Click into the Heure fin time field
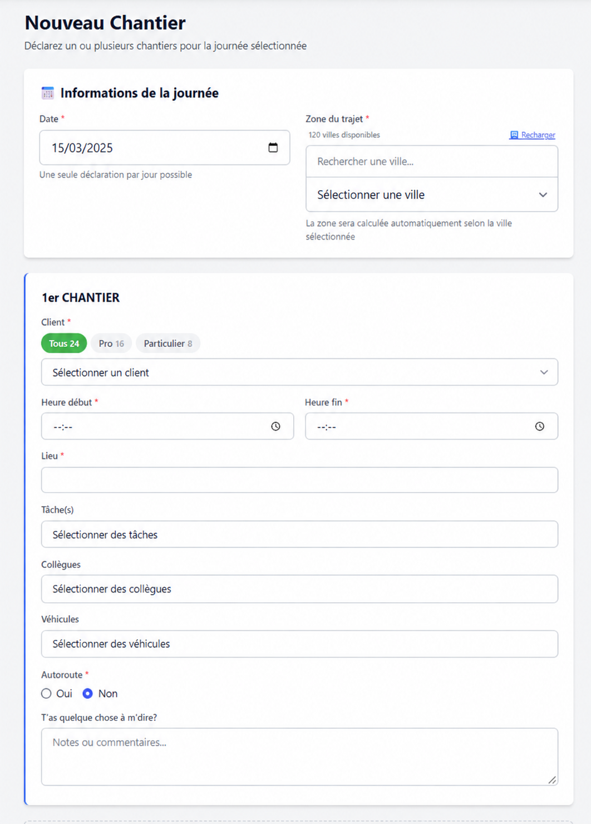The image size is (591, 824). pyautogui.click(x=431, y=426)
